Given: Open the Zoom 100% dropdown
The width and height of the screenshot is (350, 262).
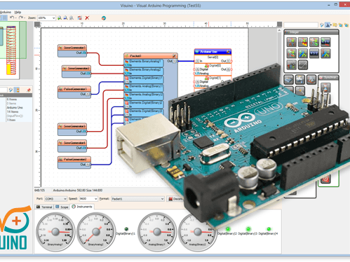Looking at the screenshot, I should click(x=46, y=18).
